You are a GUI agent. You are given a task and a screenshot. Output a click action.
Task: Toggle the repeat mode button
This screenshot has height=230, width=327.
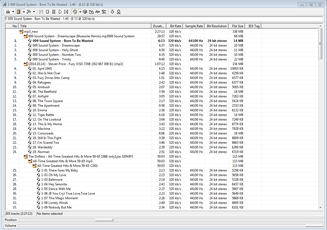point(75,12)
